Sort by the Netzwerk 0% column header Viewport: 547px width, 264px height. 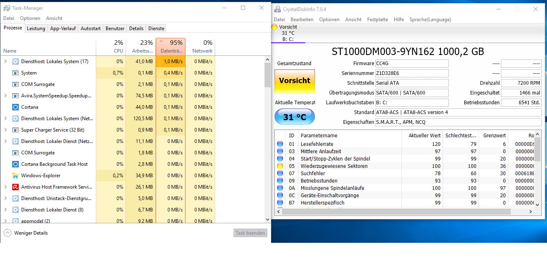pyautogui.click(x=200, y=47)
